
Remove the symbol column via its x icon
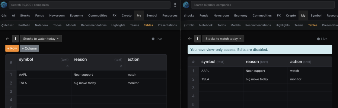(x=68, y=66)
